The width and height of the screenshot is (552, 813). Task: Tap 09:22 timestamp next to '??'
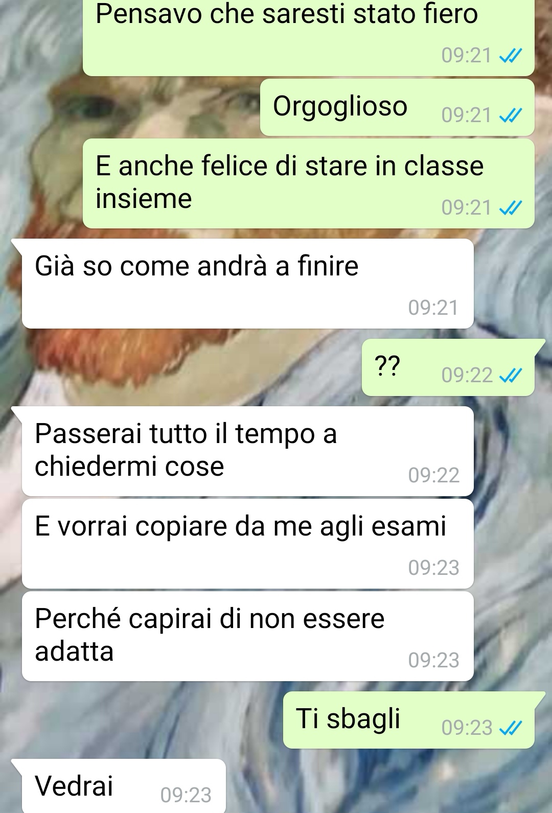tap(467, 376)
